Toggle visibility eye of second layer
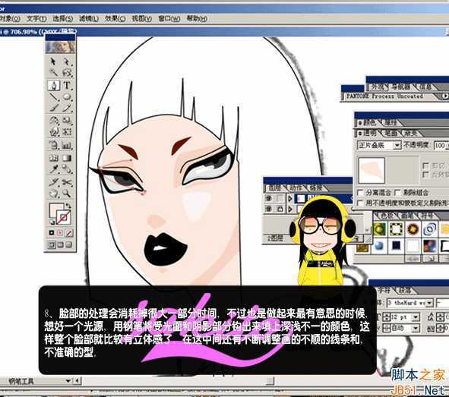 268,209
